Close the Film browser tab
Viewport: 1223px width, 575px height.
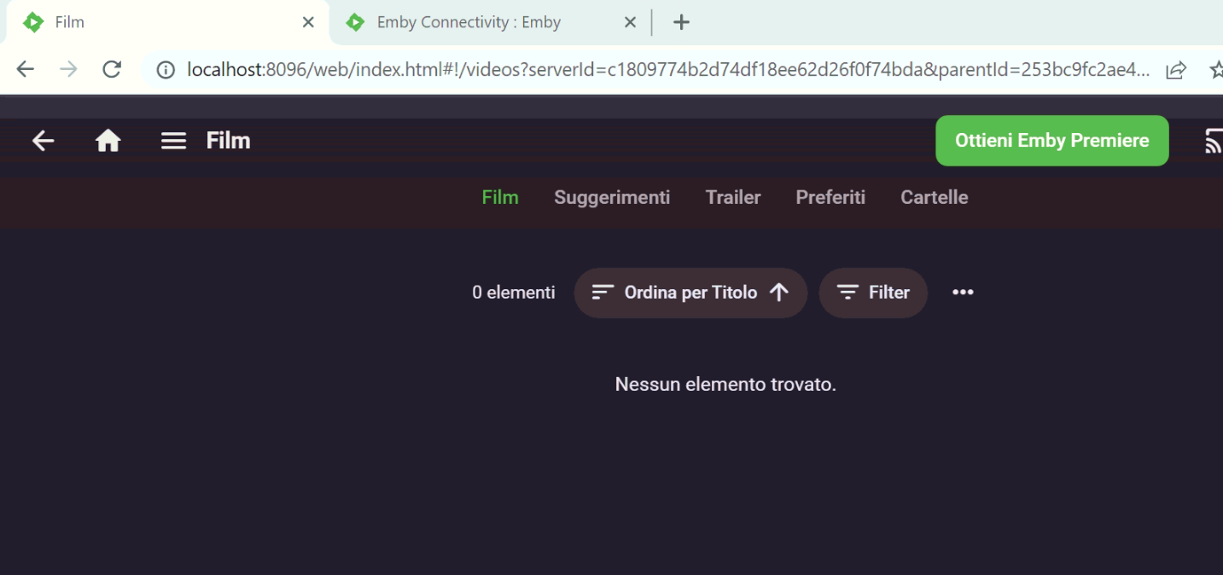point(308,23)
